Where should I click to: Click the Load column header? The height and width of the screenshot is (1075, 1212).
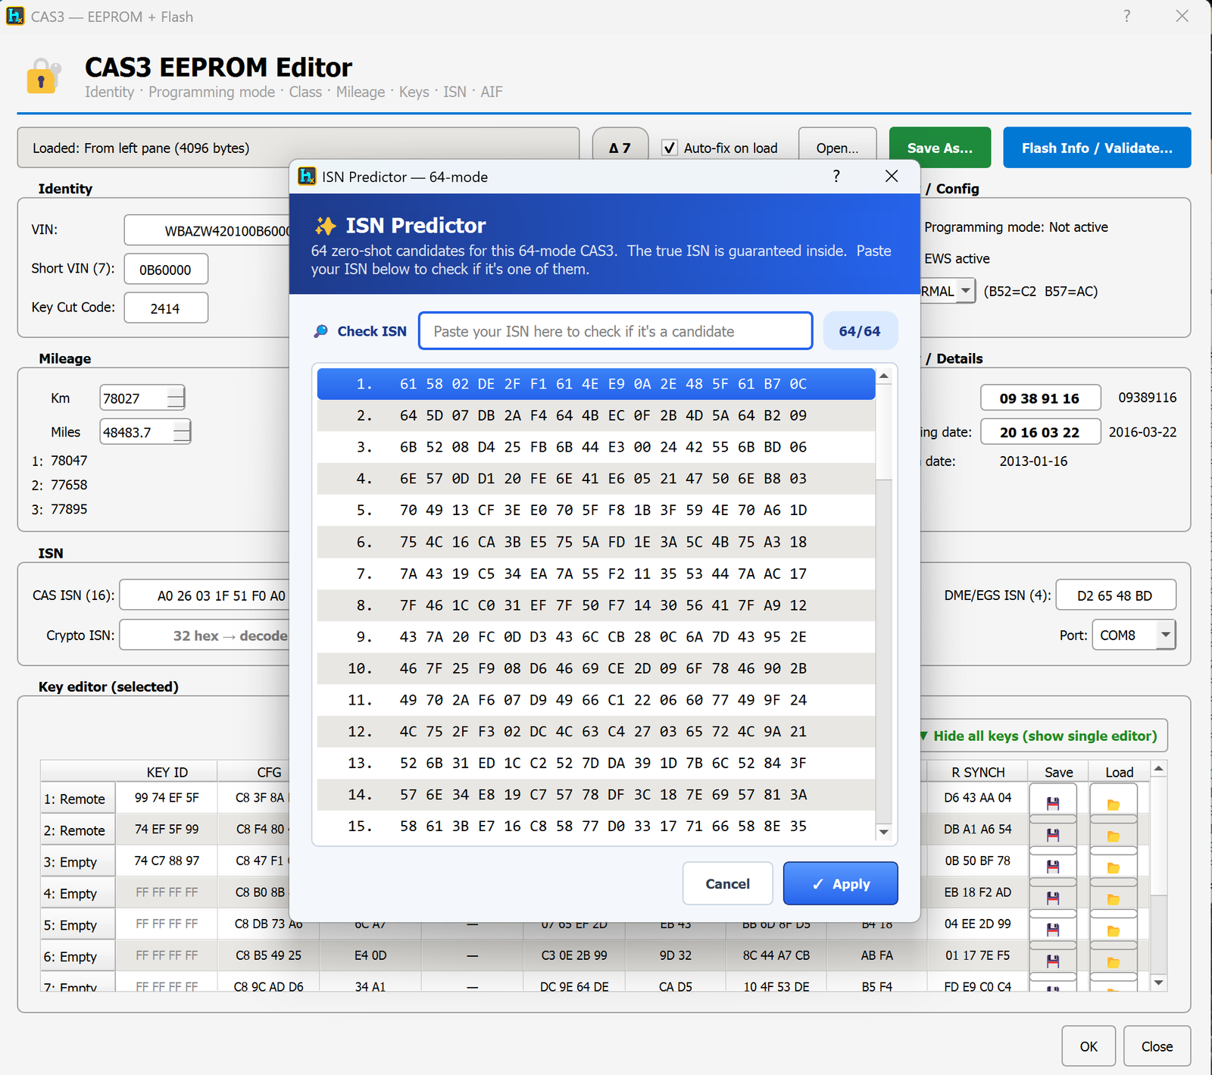click(x=1119, y=772)
